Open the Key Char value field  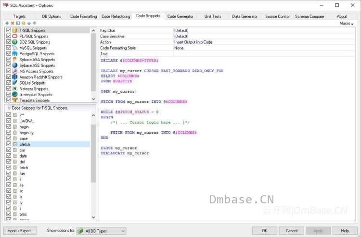click(x=264, y=30)
